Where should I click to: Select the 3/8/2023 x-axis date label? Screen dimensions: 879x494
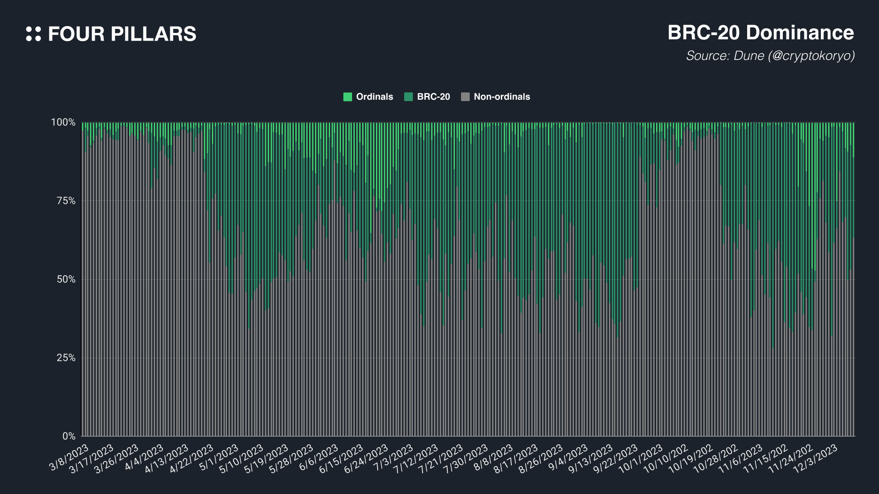pos(70,457)
